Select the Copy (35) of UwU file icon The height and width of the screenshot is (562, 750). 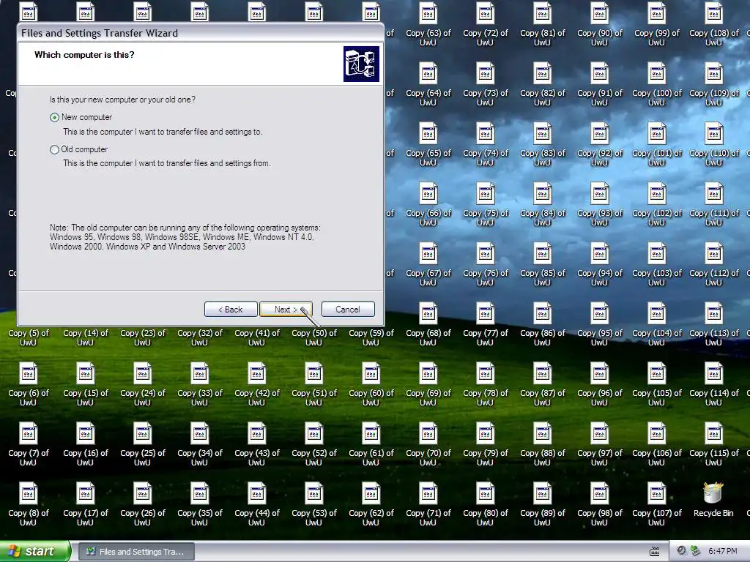[x=199, y=494]
